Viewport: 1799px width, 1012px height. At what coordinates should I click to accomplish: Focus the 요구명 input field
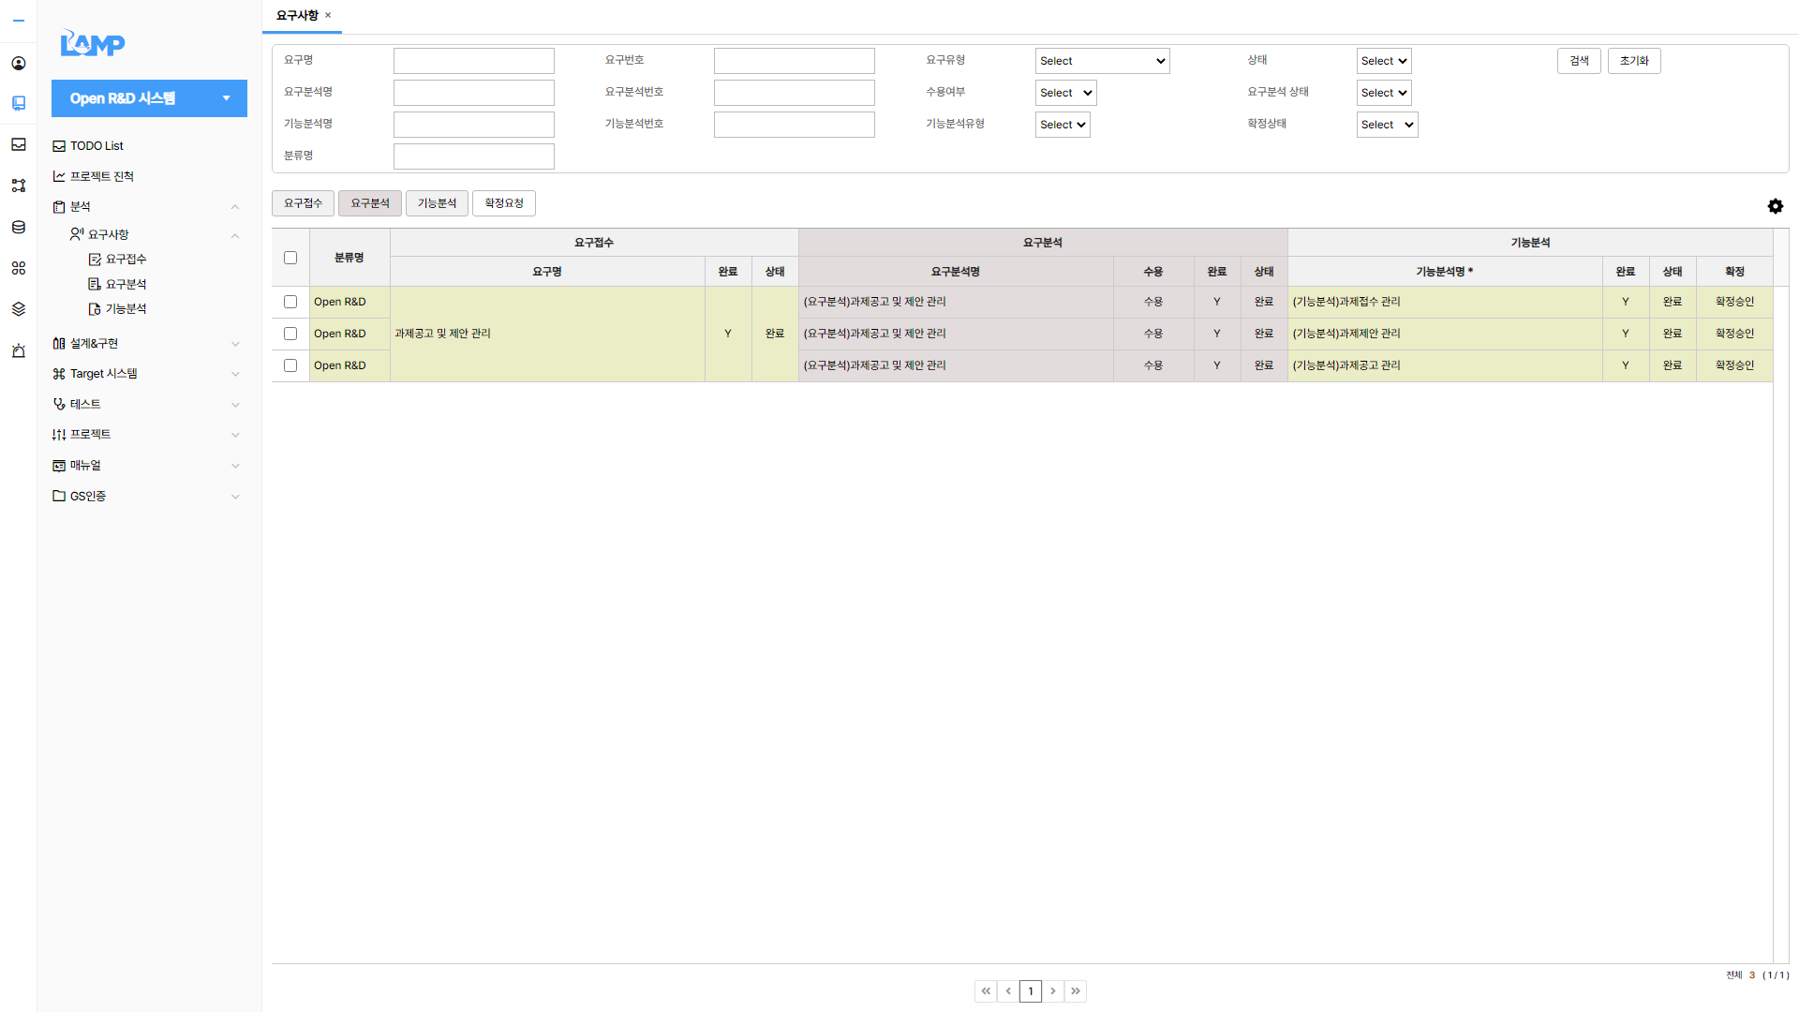(474, 61)
